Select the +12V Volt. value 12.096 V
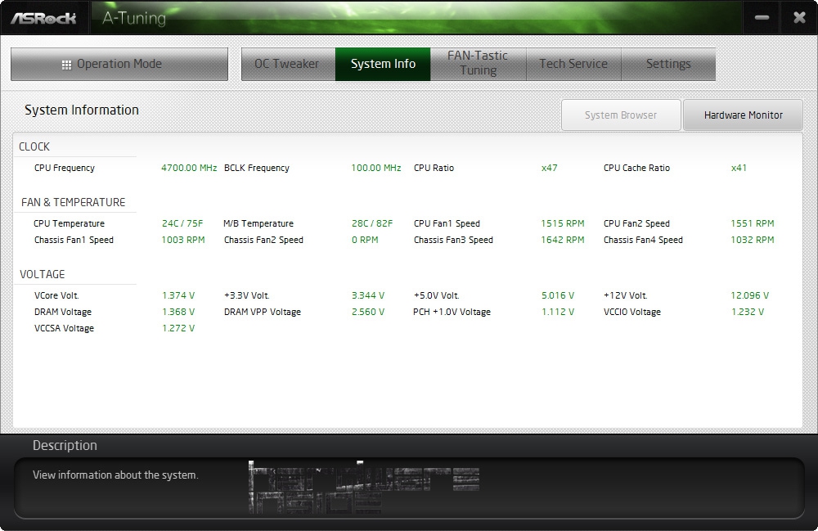 tap(749, 295)
